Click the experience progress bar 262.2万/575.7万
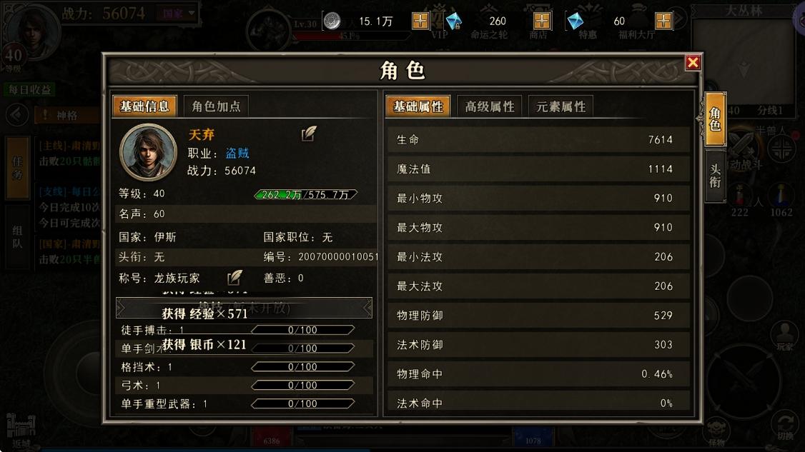Screen dimensions: 805x452 [x=305, y=194]
